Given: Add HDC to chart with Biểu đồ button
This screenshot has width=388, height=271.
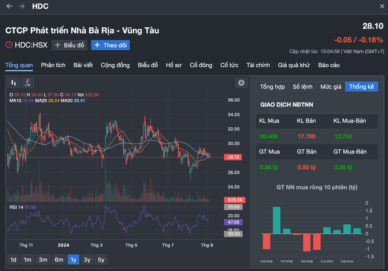Looking at the screenshot, I should 69,45.
